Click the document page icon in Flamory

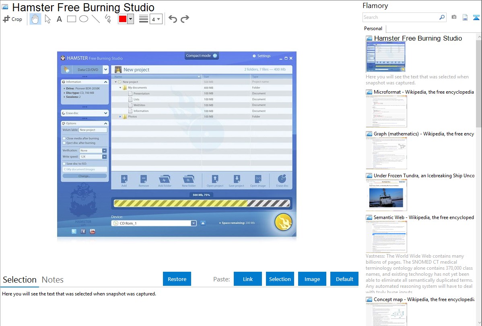pos(465,17)
